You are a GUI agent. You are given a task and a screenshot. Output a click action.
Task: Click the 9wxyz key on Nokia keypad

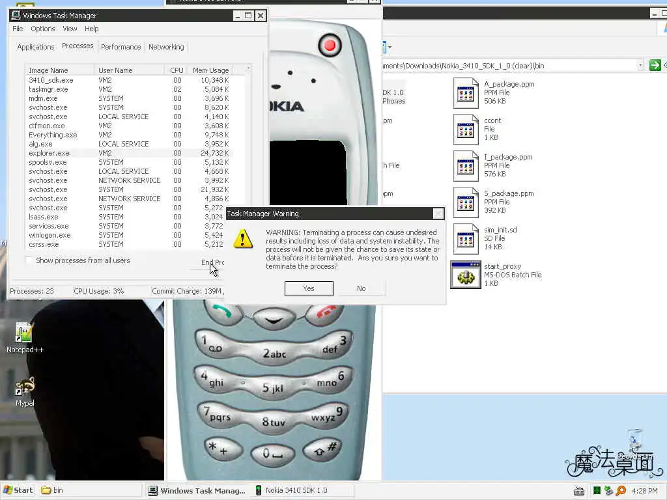(328, 415)
